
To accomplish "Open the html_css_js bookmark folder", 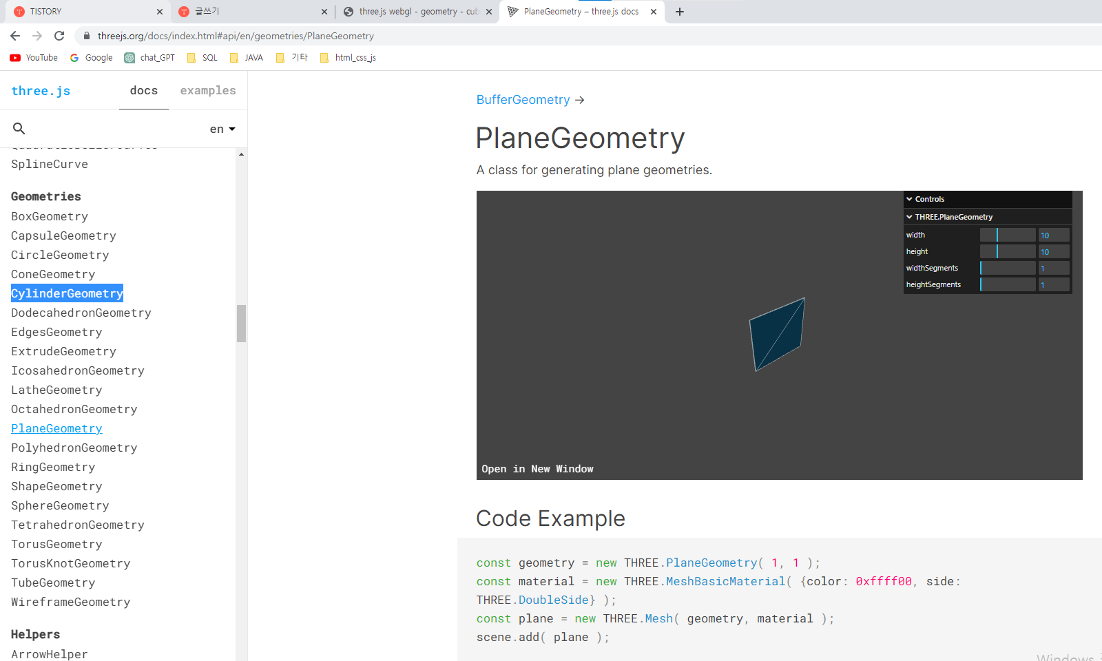I will tap(349, 58).
